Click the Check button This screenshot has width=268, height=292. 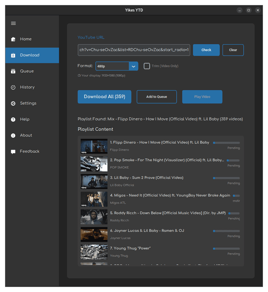(x=206, y=50)
